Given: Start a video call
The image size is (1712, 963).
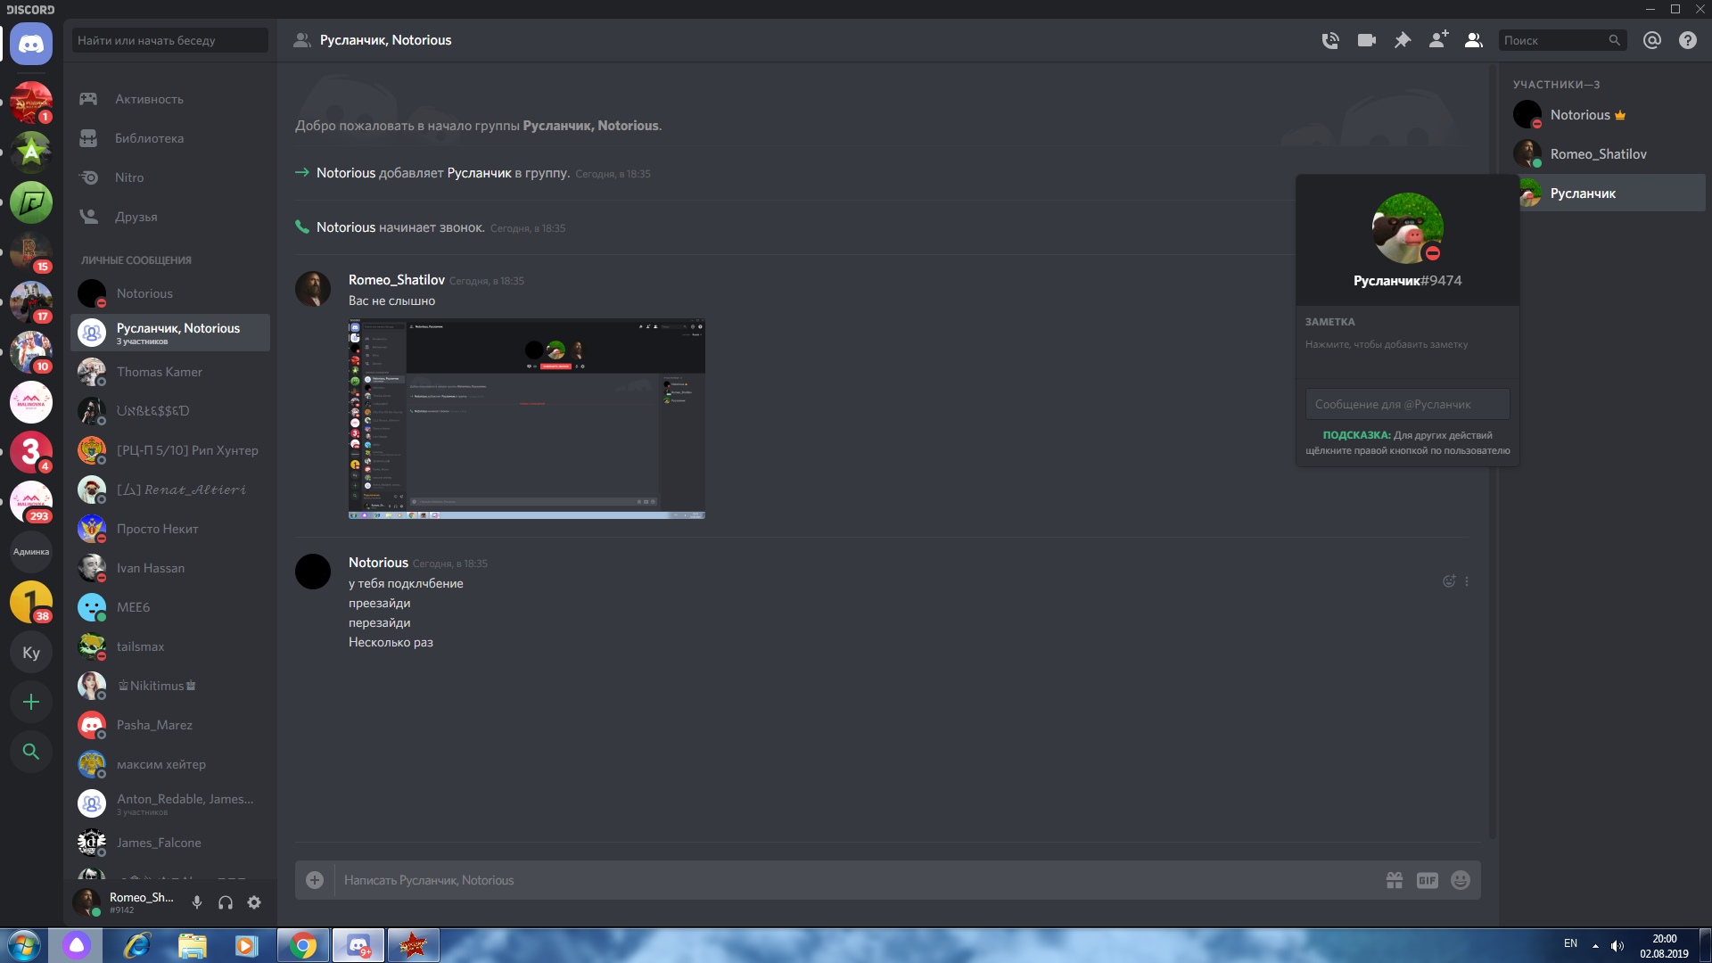Looking at the screenshot, I should pyautogui.click(x=1366, y=40).
